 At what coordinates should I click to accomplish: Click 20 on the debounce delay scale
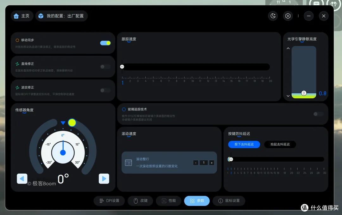(x=291, y=173)
